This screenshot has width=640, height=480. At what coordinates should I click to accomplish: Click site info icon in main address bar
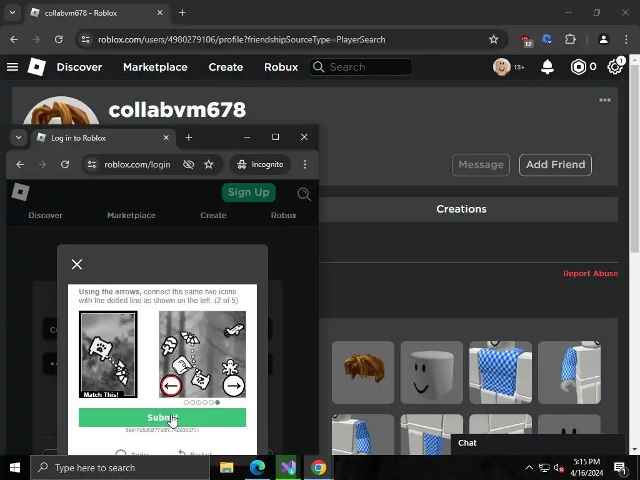click(x=86, y=39)
